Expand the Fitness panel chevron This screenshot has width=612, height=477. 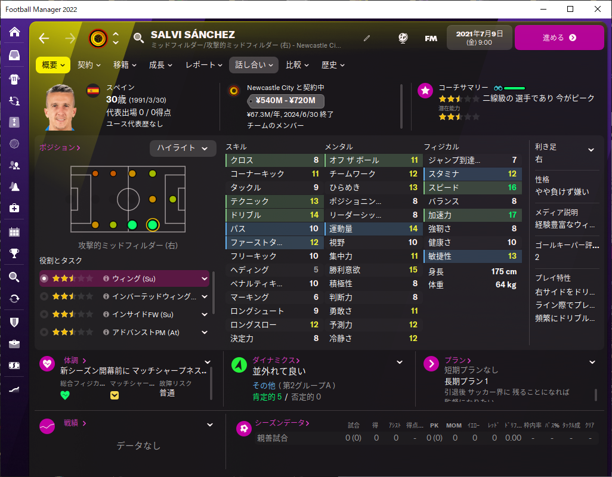pyautogui.click(x=208, y=363)
